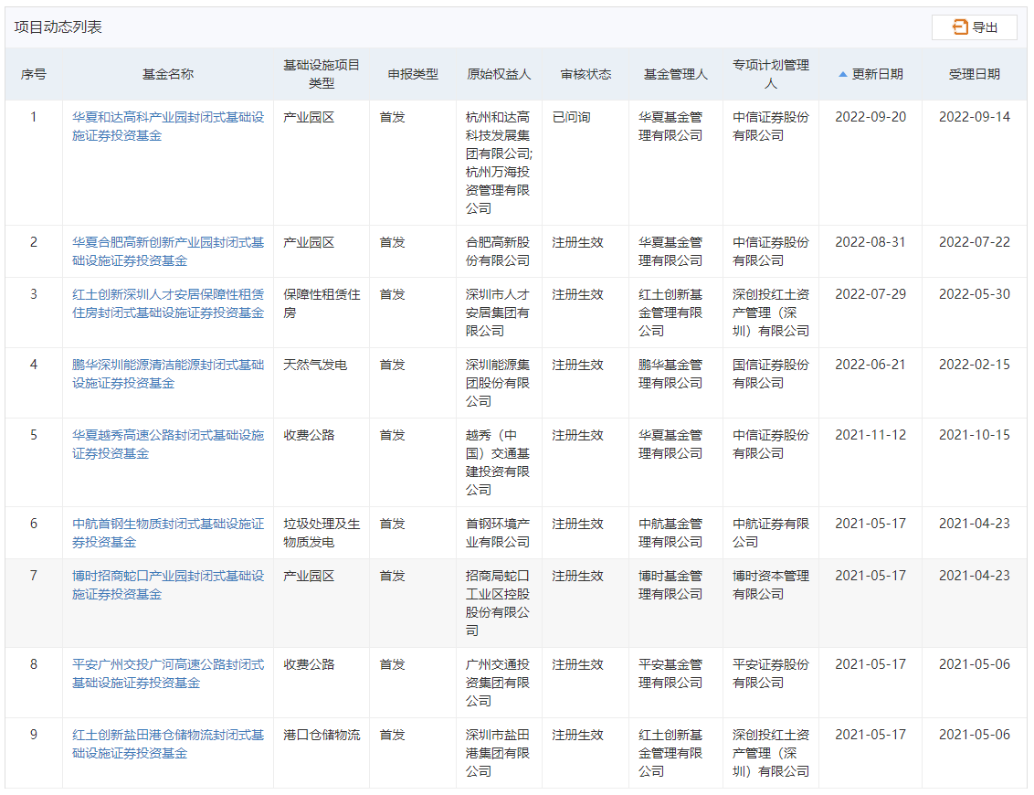Select 首钢环境产业有限公司 cell
Image resolution: width=1034 pixels, height=795 pixels.
pyautogui.click(x=498, y=533)
